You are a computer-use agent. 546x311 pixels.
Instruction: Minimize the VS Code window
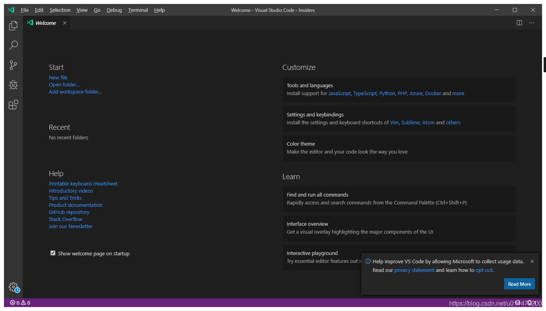[x=497, y=10]
